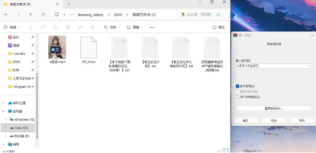The width and height of the screenshot is (316, 153).
Task: Expand the Windows-SSD tree node
Action: point(6,120)
